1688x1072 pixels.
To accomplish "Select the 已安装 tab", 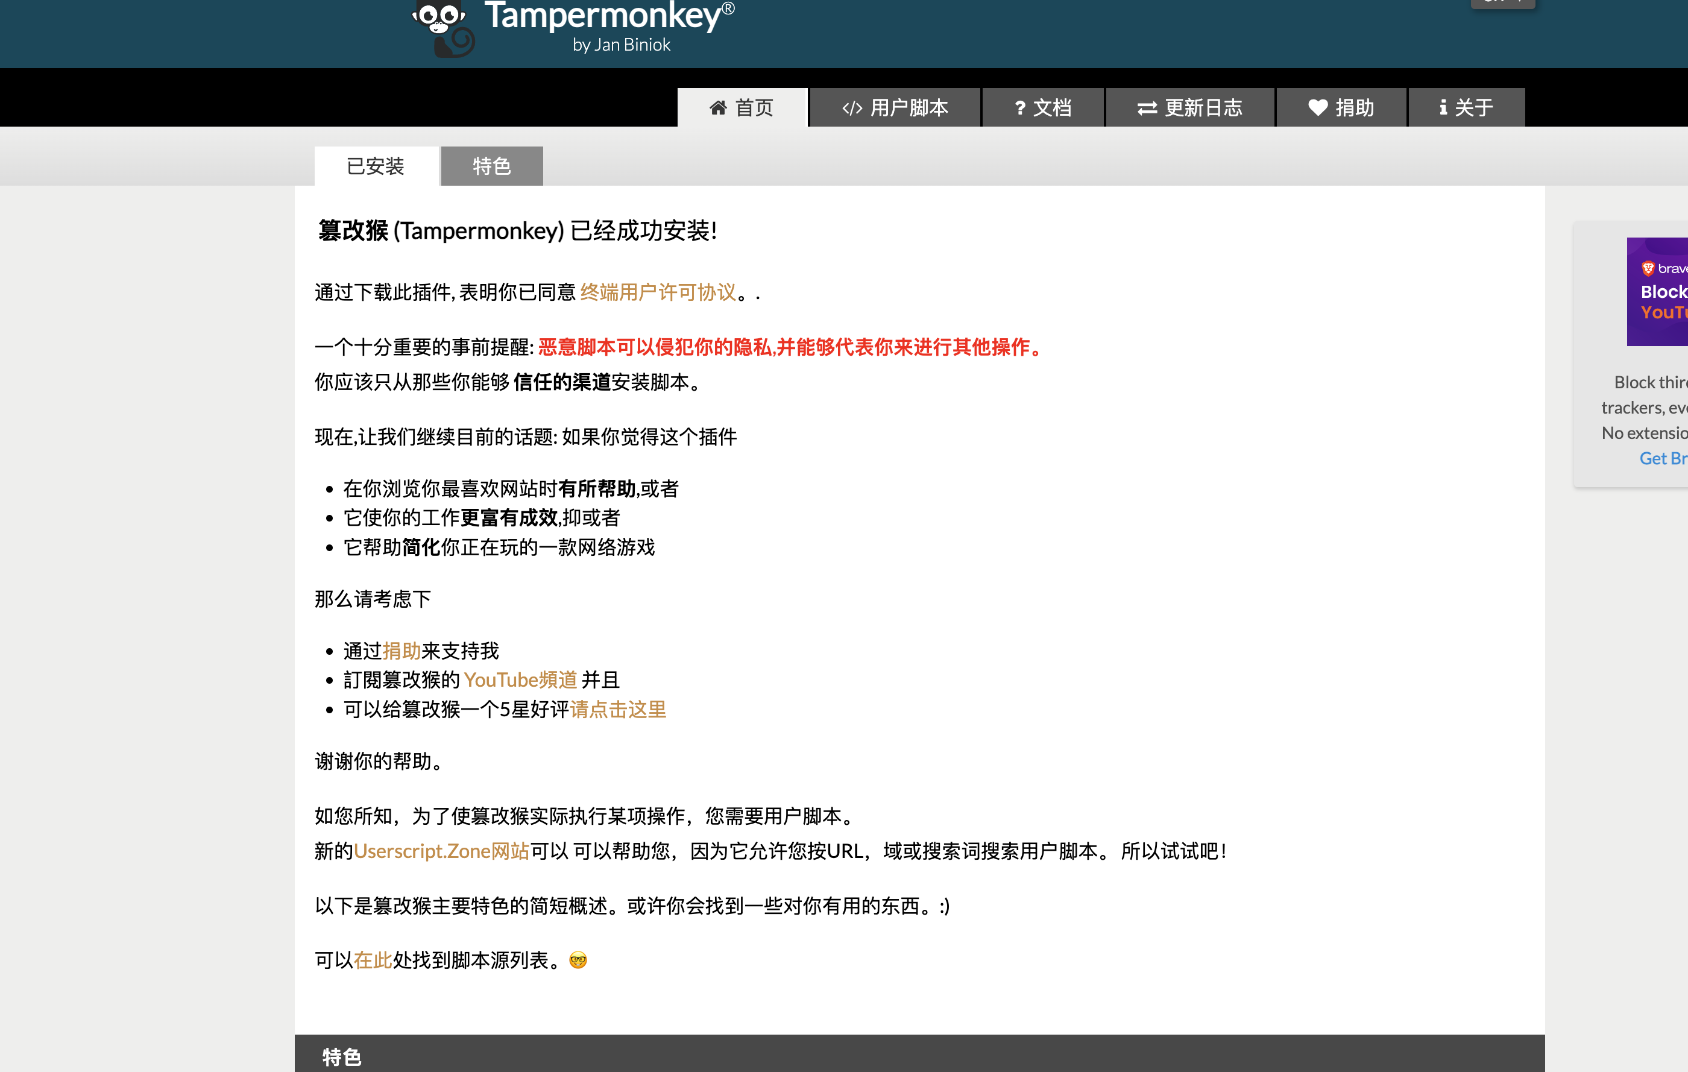I will coord(376,165).
